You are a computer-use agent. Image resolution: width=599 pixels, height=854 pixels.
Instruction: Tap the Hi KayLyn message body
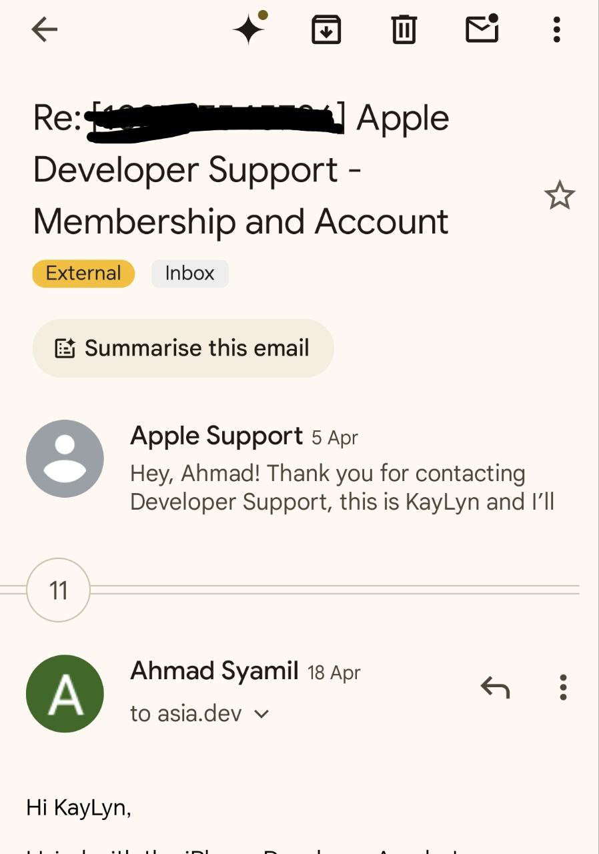point(79,808)
